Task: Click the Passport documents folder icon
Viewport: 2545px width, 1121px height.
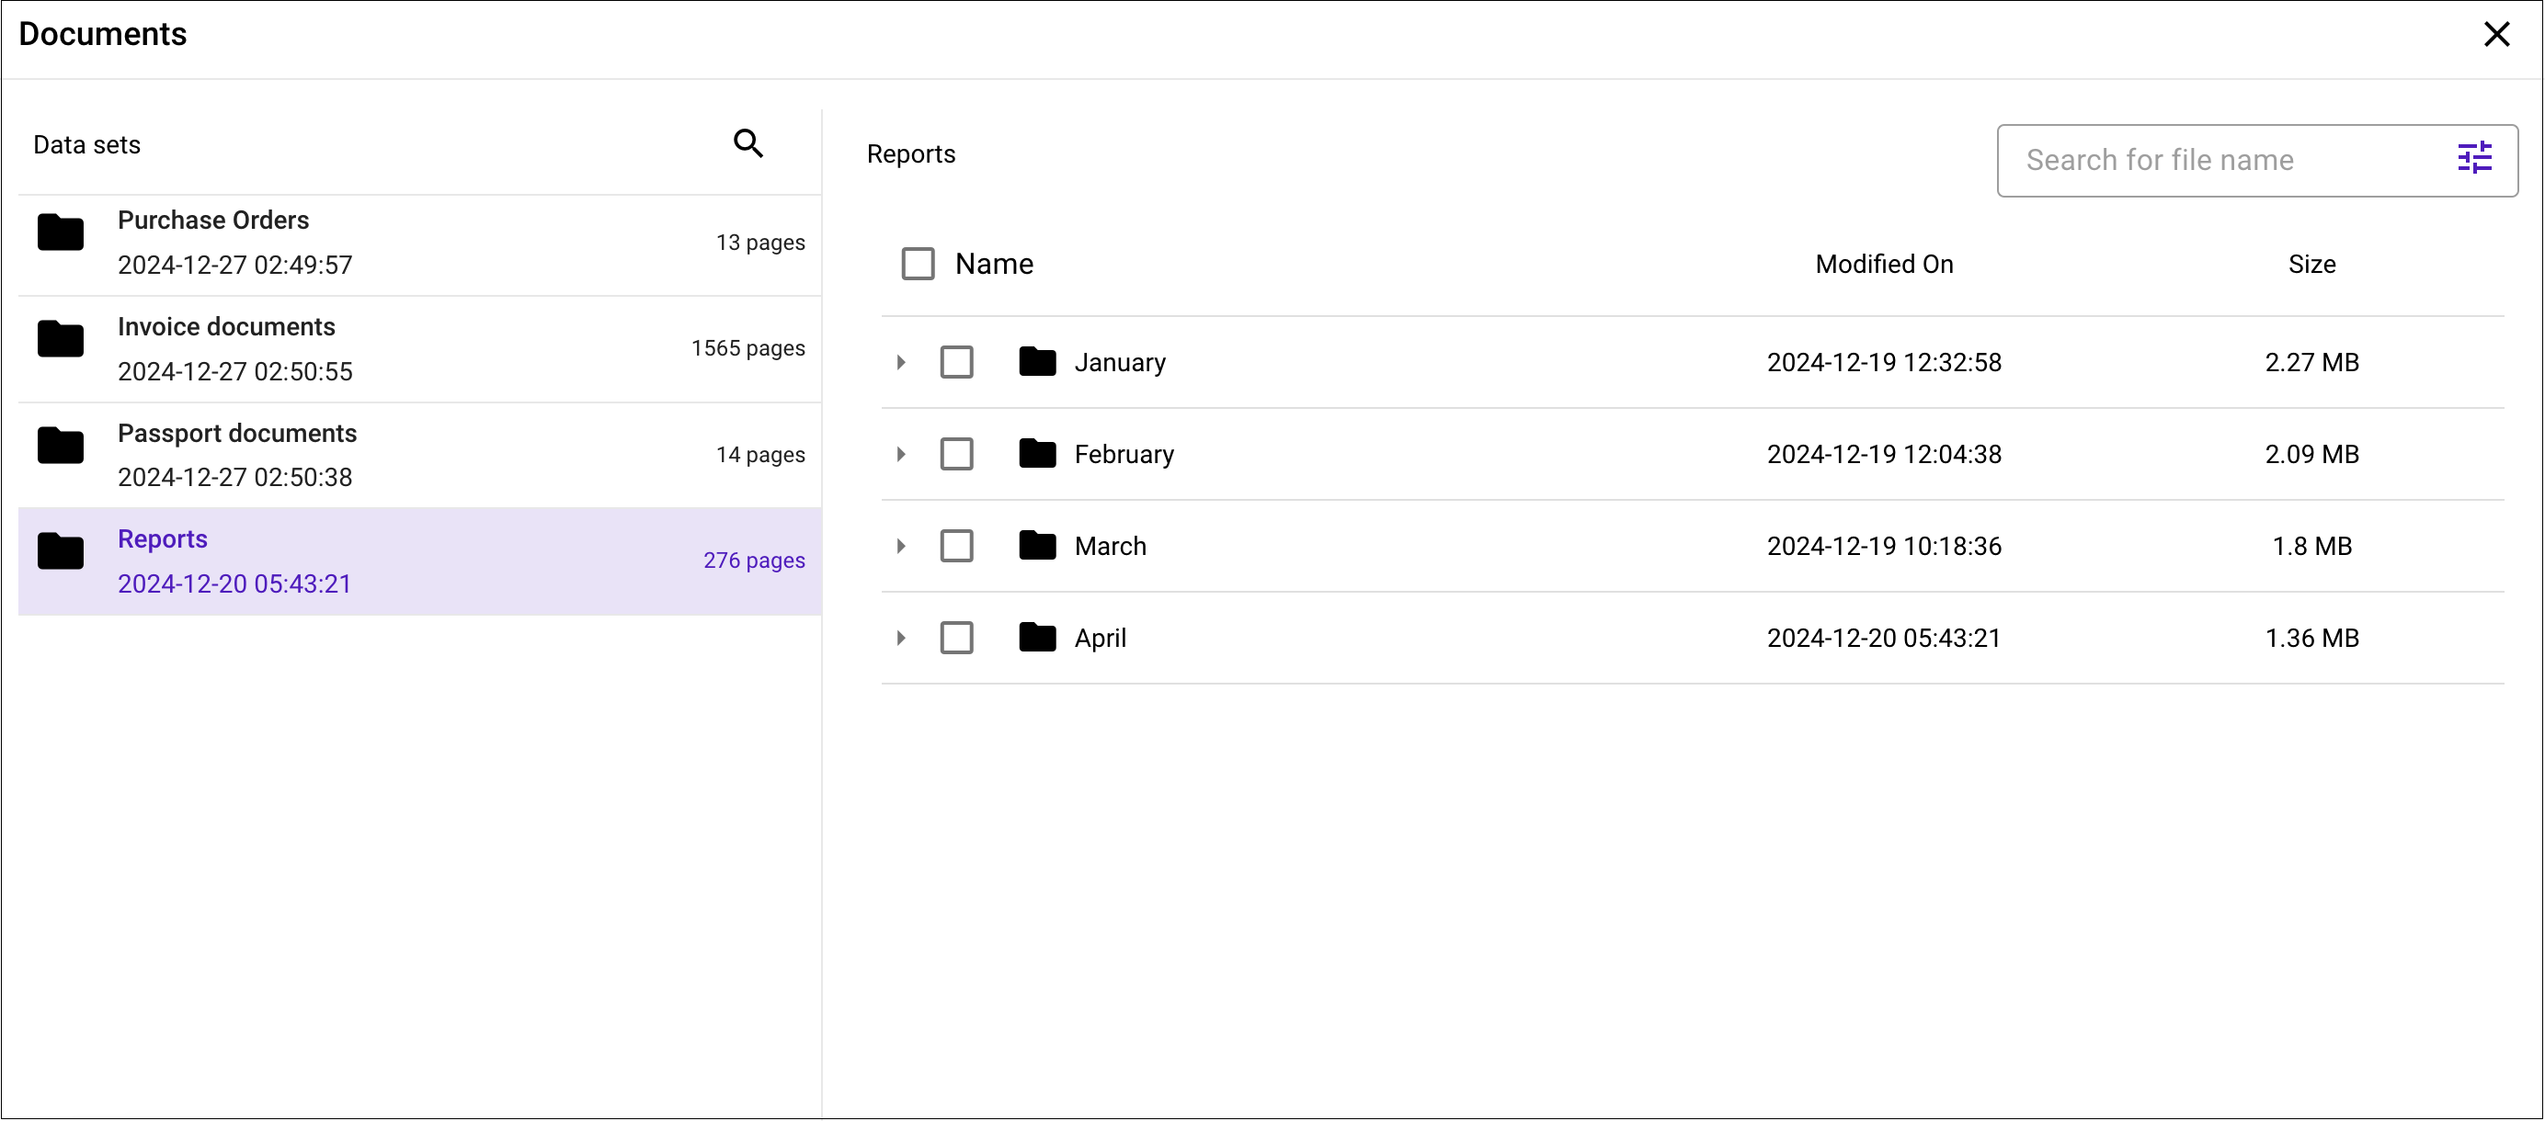Action: tap(61, 447)
